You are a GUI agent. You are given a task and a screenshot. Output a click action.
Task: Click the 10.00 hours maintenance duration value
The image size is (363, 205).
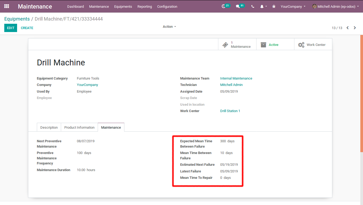point(86,170)
